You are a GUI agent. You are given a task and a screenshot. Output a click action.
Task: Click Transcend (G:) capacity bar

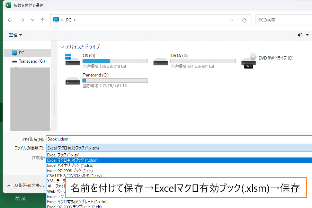[x=115, y=81]
